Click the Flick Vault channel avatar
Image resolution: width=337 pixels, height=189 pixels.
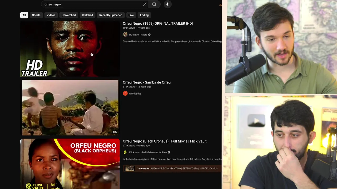pyautogui.click(x=125, y=152)
